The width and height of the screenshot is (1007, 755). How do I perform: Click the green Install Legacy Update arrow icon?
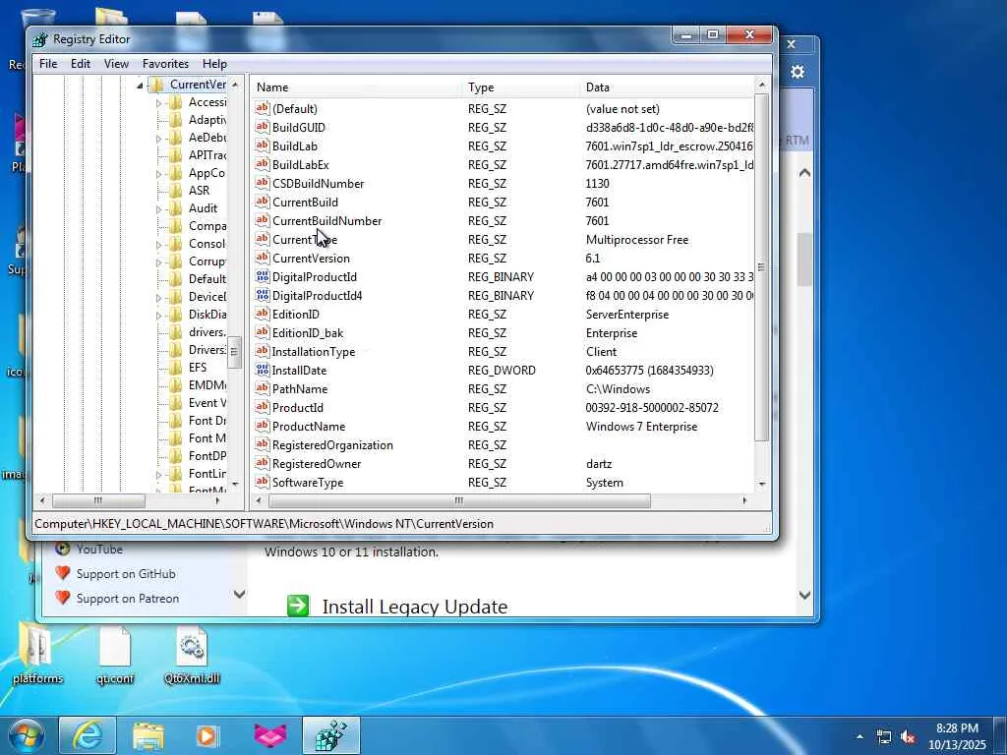pyautogui.click(x=298, y=606)
